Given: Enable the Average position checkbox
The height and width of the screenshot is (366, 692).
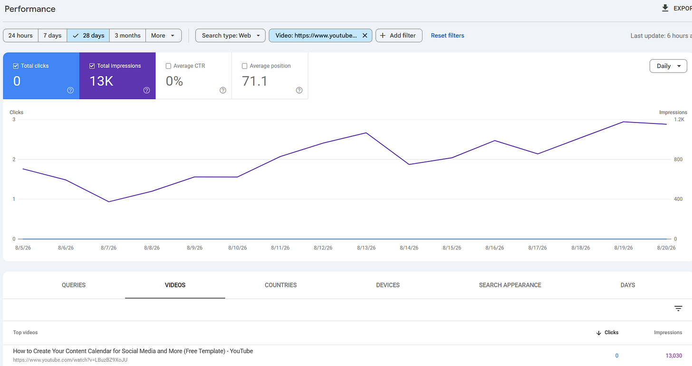Looking at the screenshot, I should [245, 66].
